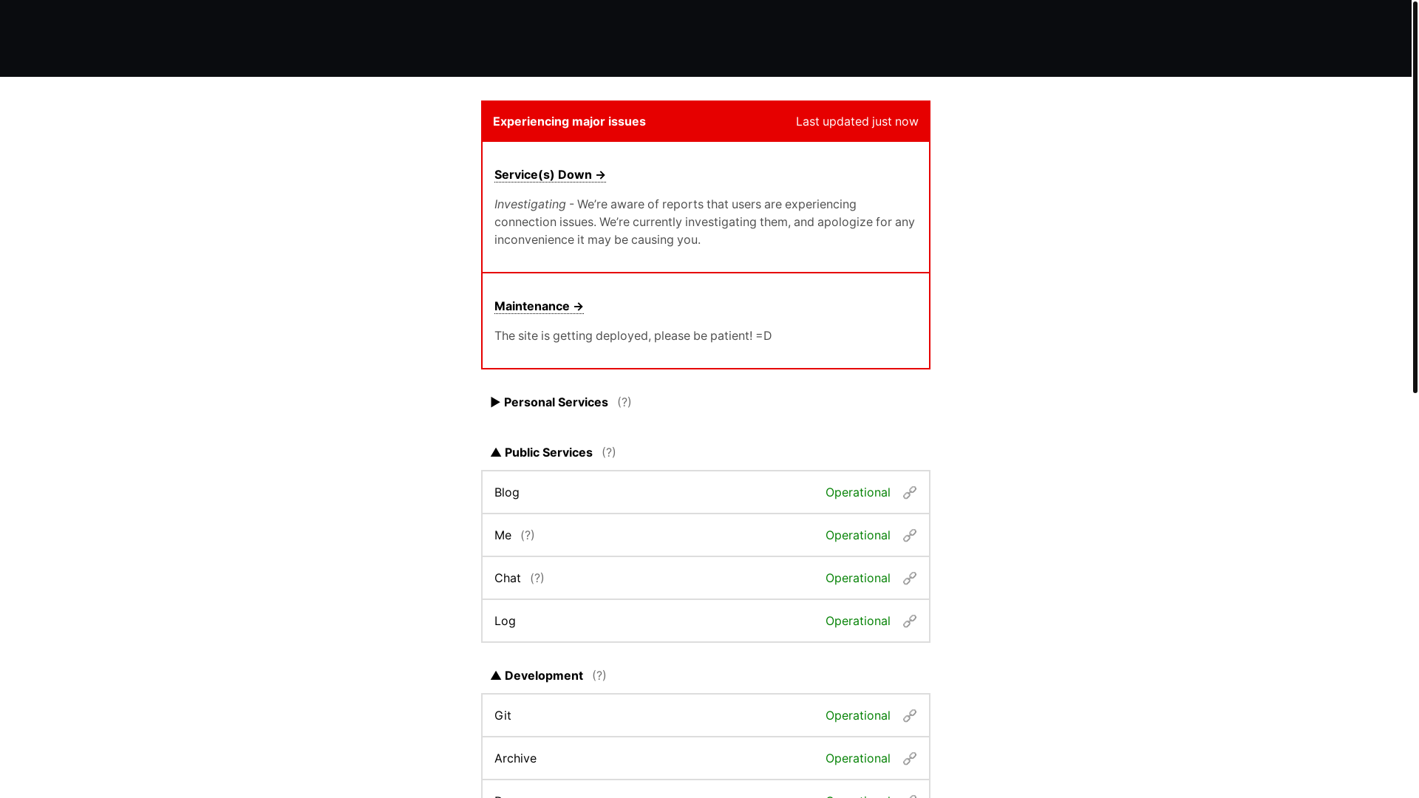The height and width of the screenshot is (798, 1419).
Task: Click Operational status in Me row
Action: pos(857,535)
